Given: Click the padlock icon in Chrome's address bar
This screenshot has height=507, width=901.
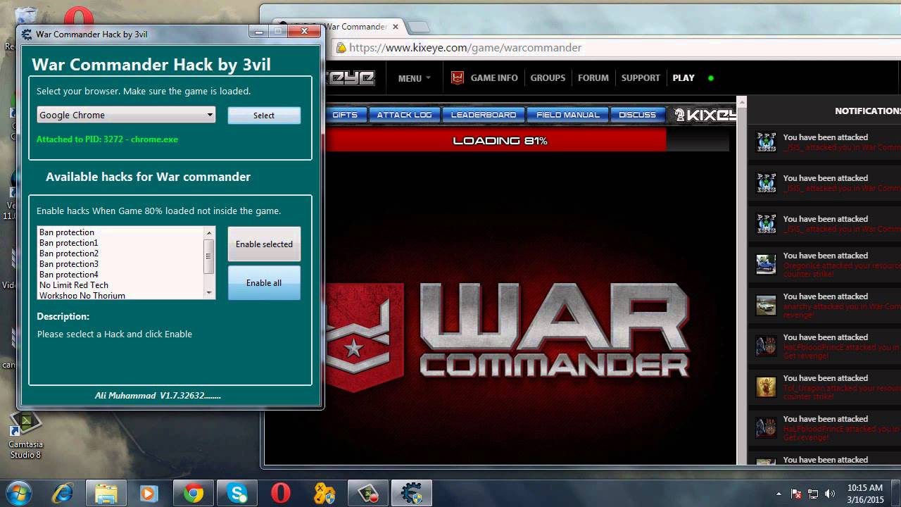Looking at the screenshot, I should click(341, 48).
